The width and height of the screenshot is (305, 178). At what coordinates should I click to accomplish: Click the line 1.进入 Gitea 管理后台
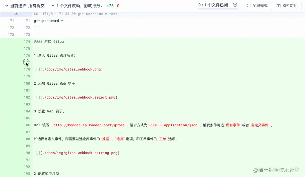55,55
